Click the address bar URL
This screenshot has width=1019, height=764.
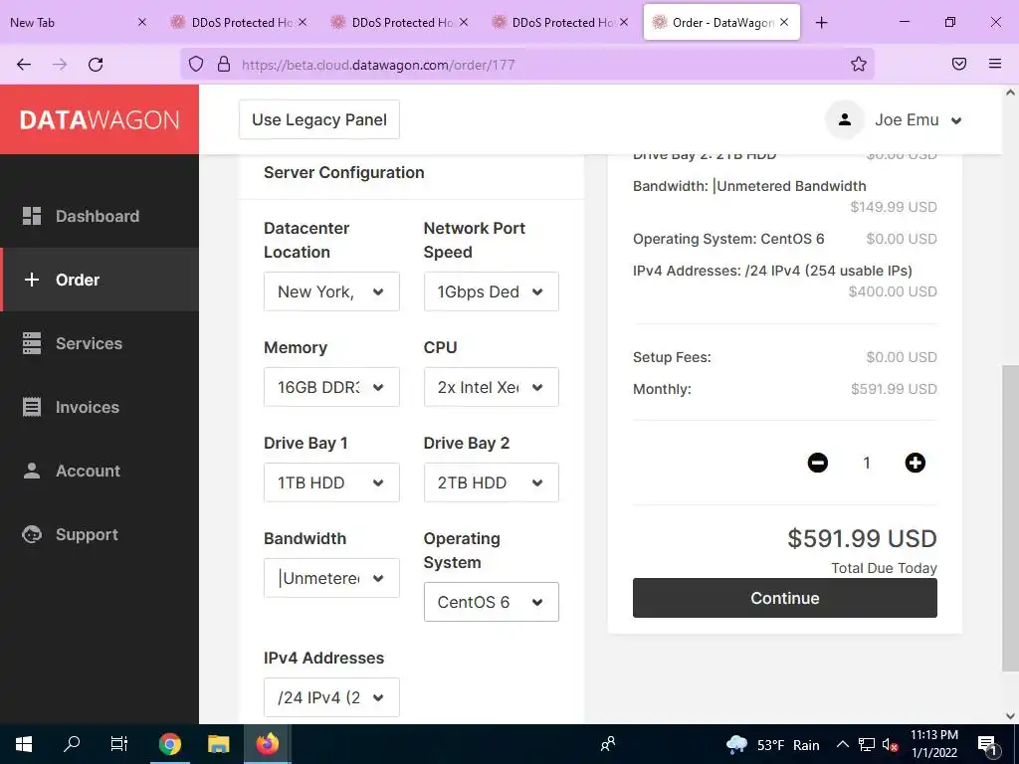[378, 65]
